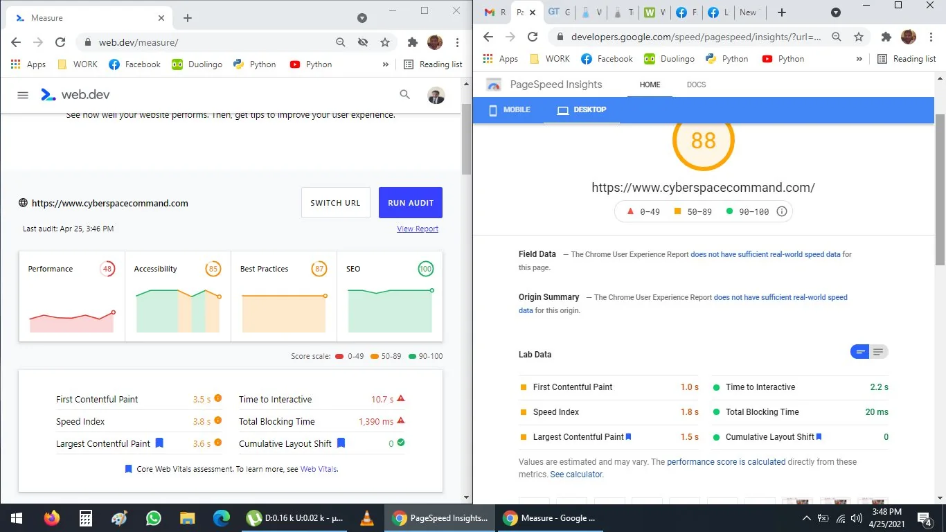Go back in the web.dev Measure window
The height and width of the screenshot is (532, 946).
point(16,42)
